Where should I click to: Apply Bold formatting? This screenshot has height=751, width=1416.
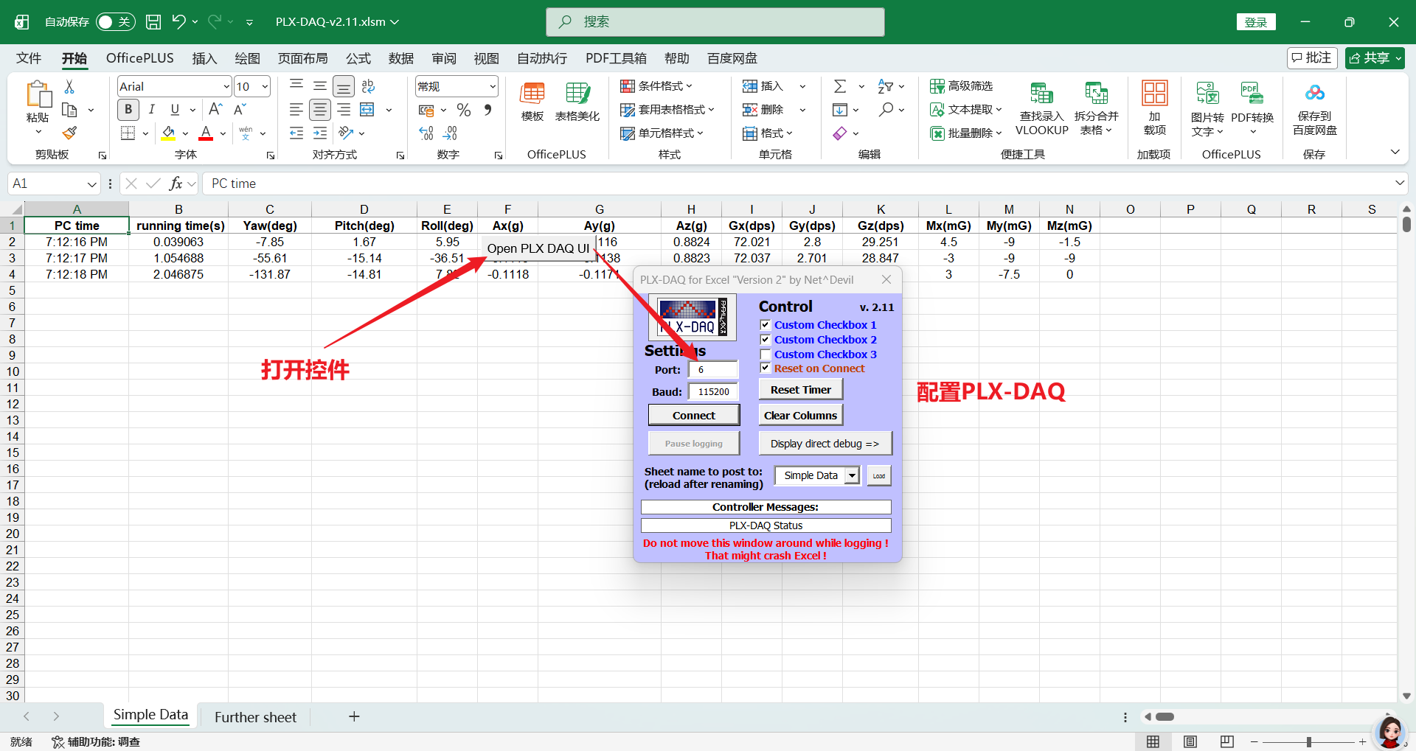(128, 109)
